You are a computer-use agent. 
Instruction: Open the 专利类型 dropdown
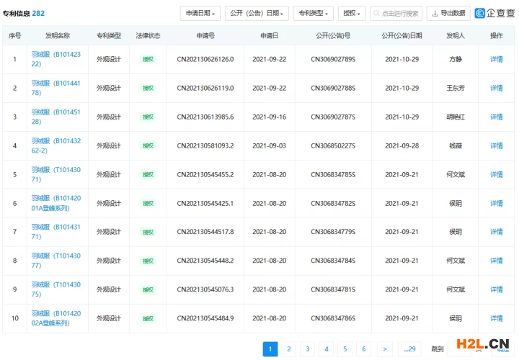tap(314, 14)
